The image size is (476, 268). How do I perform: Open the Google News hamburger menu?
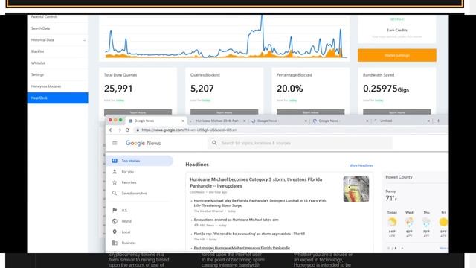115,143
